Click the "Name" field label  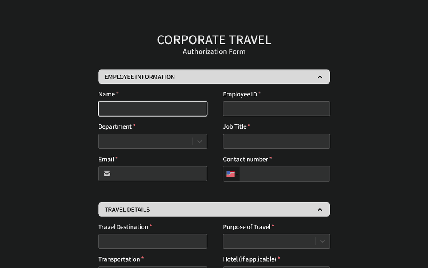coord(106,94)
